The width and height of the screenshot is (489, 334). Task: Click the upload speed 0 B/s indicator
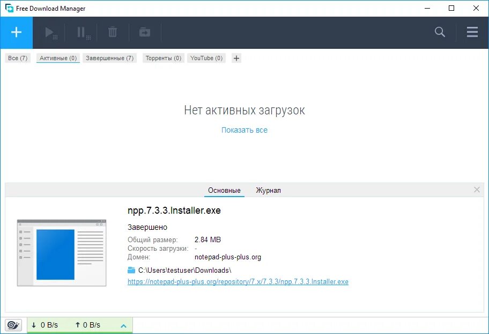click(x=87, y=325)
